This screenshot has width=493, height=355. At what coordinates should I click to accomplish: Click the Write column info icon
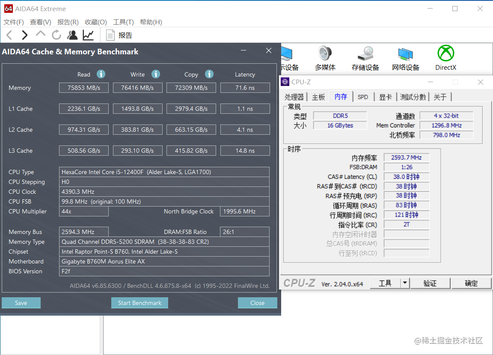(156, 74)
